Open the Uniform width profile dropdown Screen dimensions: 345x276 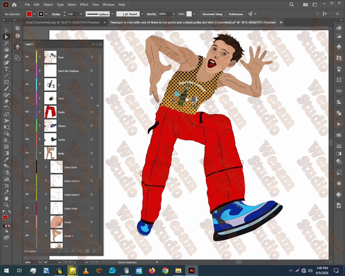tap(112, 14)
